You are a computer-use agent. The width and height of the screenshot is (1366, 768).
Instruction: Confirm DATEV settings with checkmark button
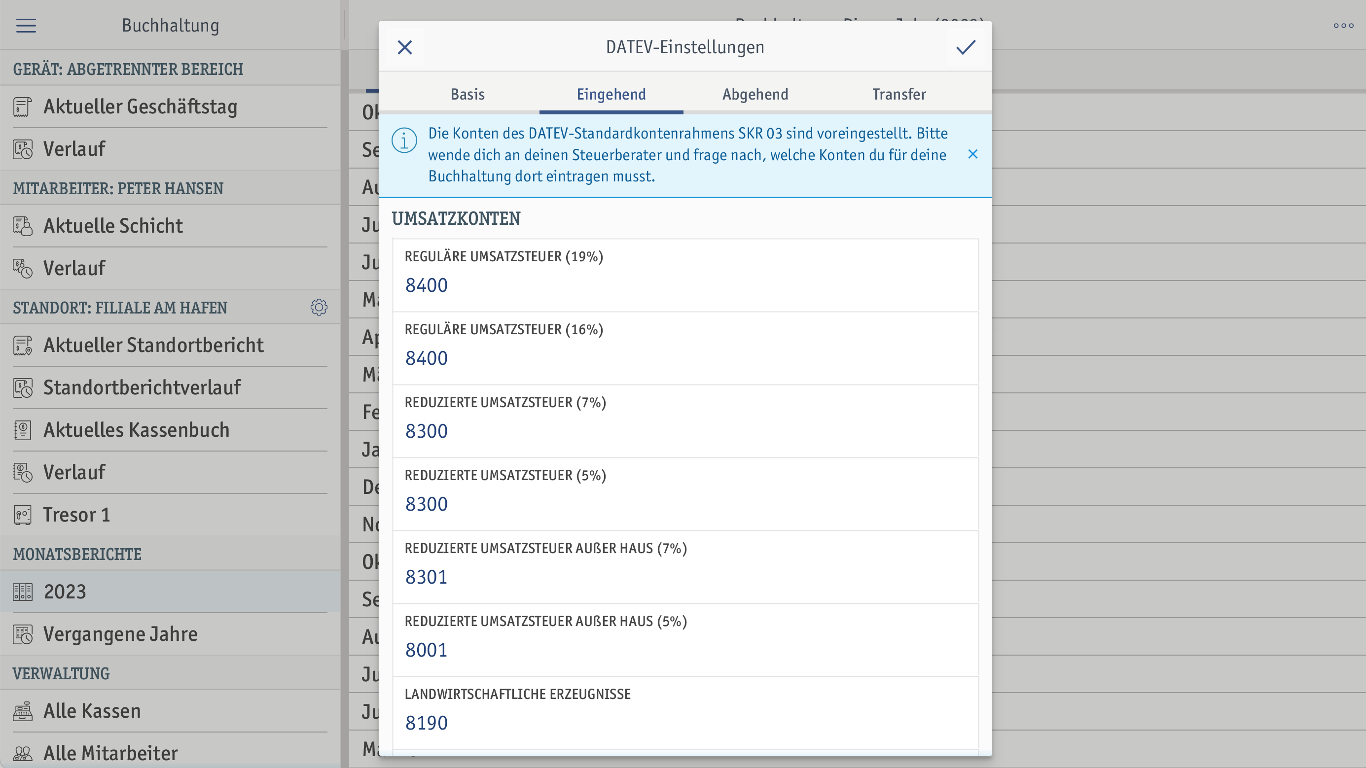click(x=965, y=47)
